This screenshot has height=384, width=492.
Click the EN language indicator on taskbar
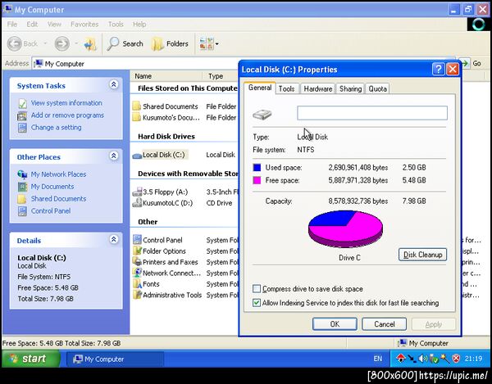[378, 359]
